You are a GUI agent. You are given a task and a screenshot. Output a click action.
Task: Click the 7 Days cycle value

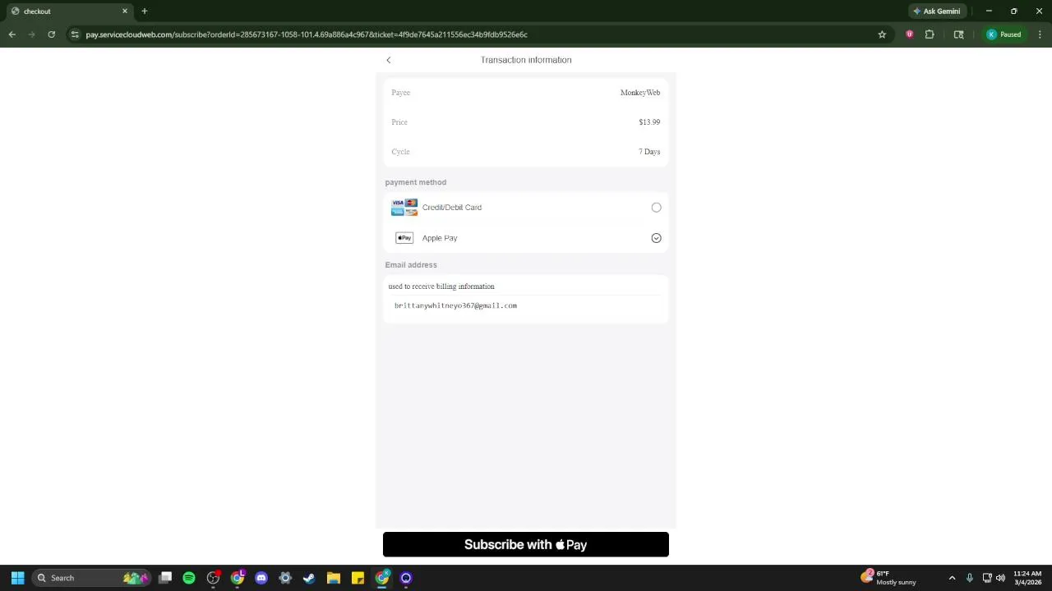pos(649,152)
